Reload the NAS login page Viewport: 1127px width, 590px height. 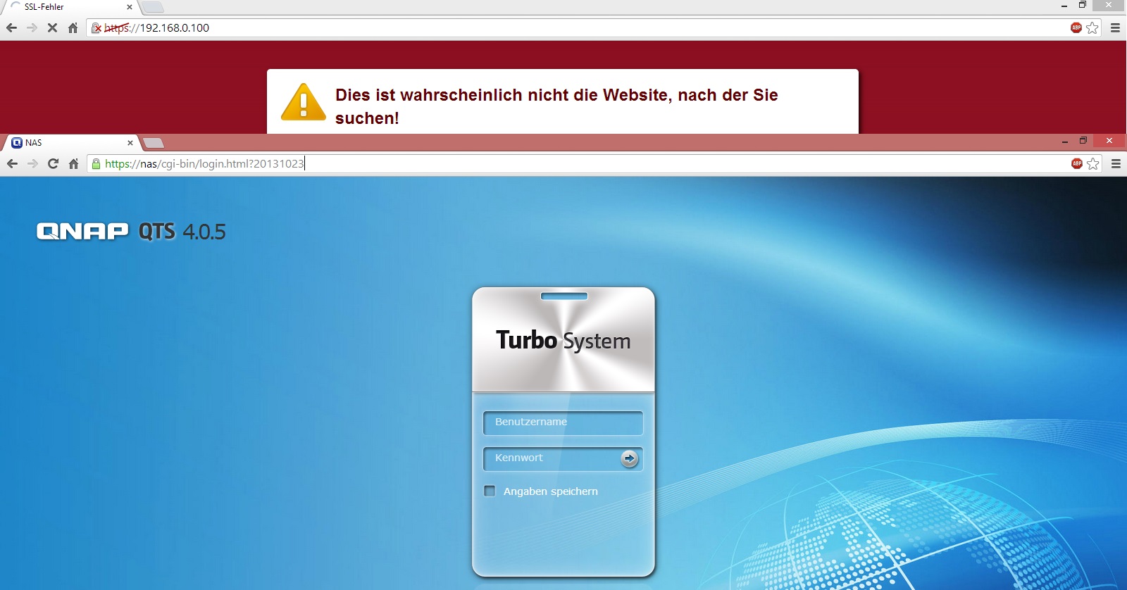(x=53, y=163)
